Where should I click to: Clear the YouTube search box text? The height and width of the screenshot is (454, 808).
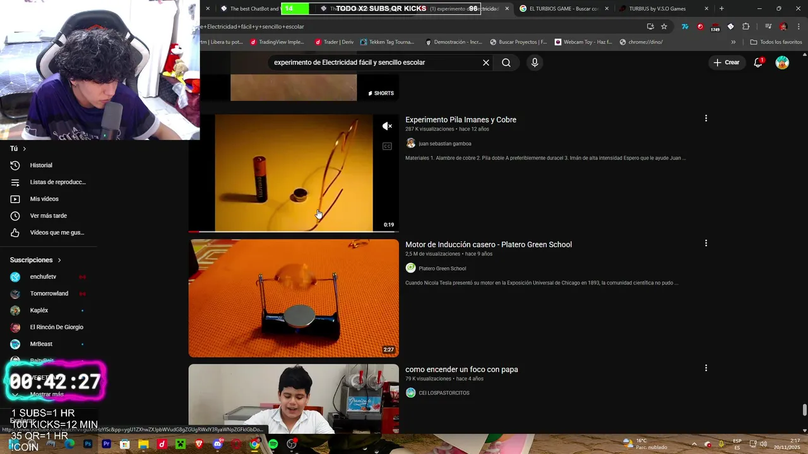point(486,62)
